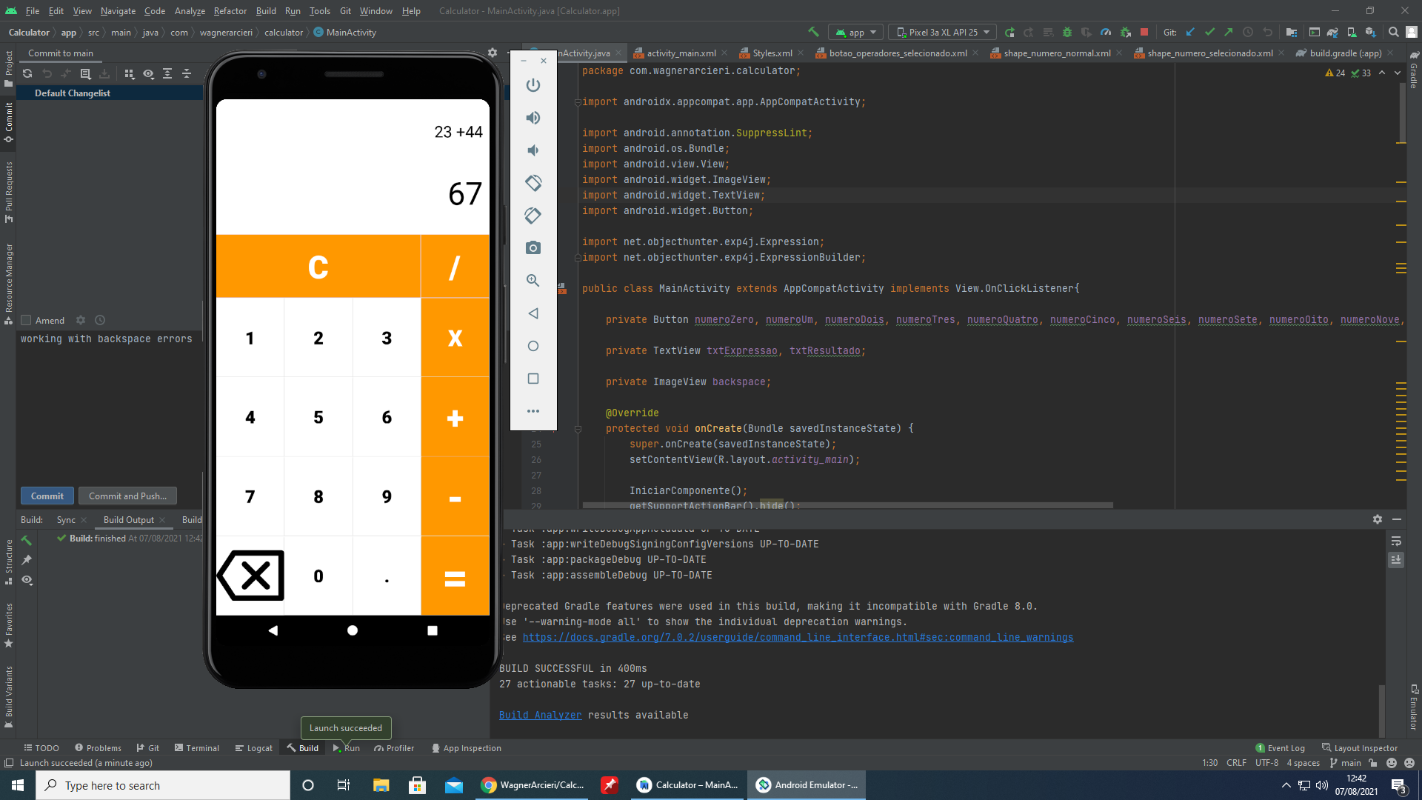Toggle the eye preview icon in Commit toolbar
The image size is (1422, 800).
tap(148, 73)
